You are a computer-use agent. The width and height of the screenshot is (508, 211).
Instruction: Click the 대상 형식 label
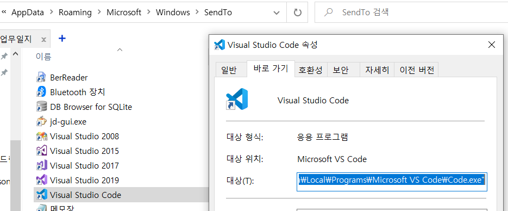click(x=244, y=137)
